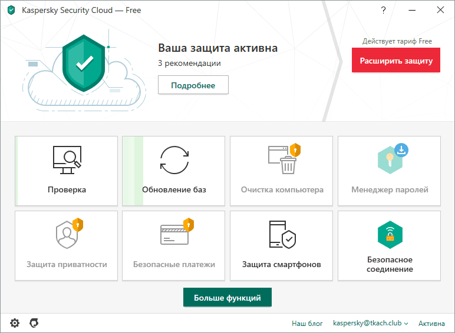Start Обновление баз database update

point(173,171)
